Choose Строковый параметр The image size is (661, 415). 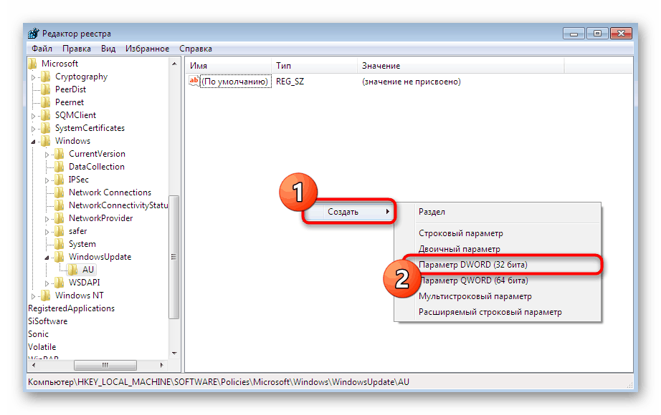(x=498, y=233)
